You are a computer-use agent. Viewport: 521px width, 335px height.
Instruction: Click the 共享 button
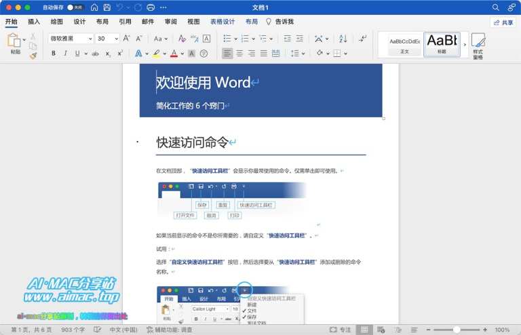tap(503, 22)
